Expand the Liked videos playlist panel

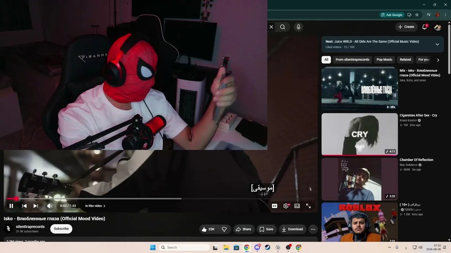437,44
